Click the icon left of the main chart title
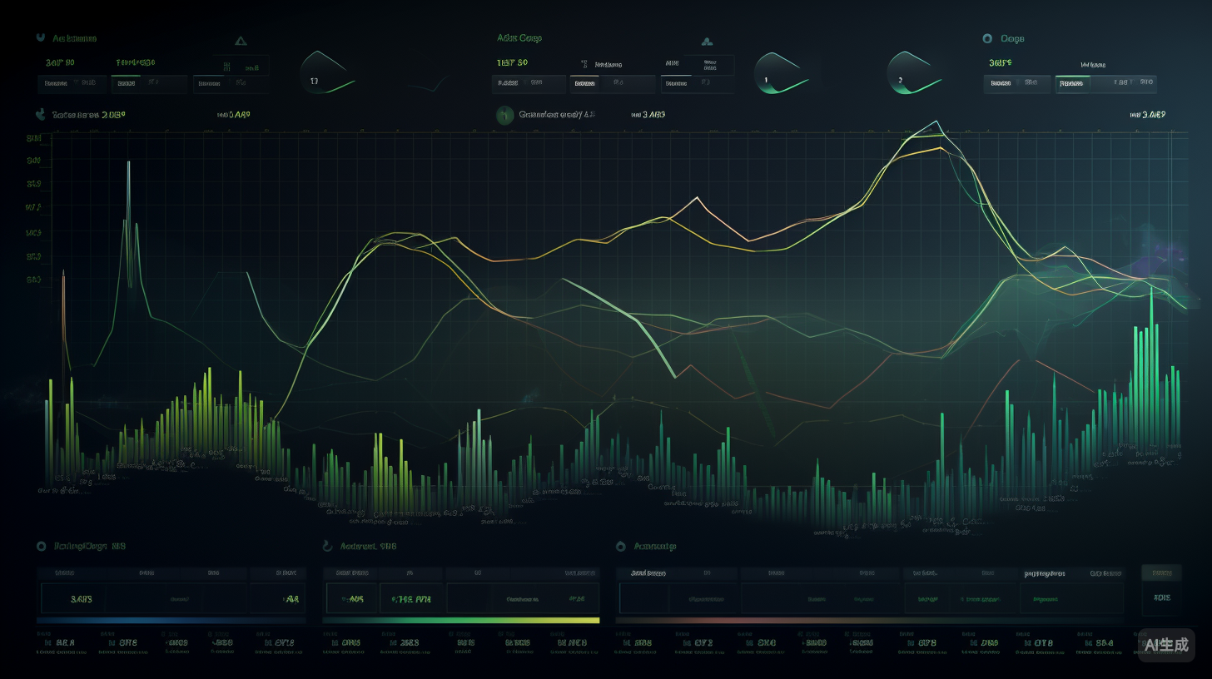The height and width of the screenshot is (679, 1212). tap(39, 115)
